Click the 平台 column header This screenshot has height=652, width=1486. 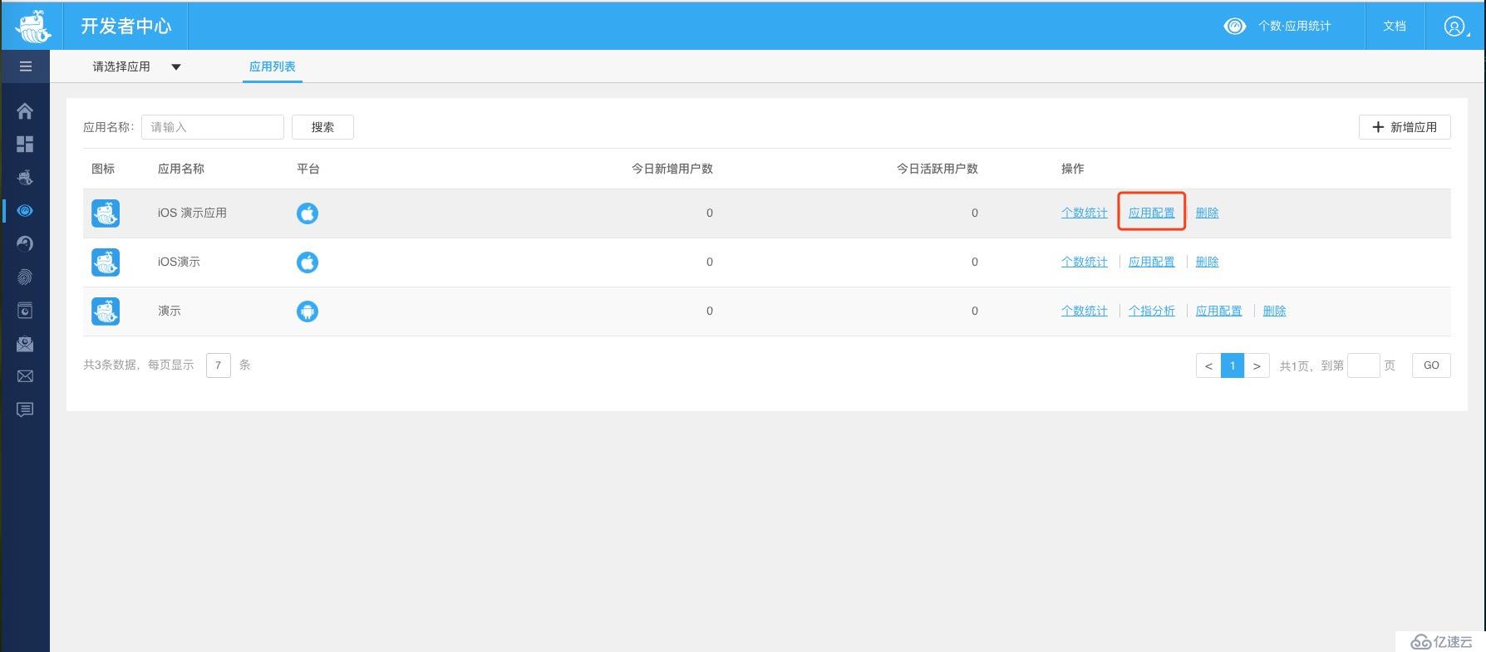308,169
